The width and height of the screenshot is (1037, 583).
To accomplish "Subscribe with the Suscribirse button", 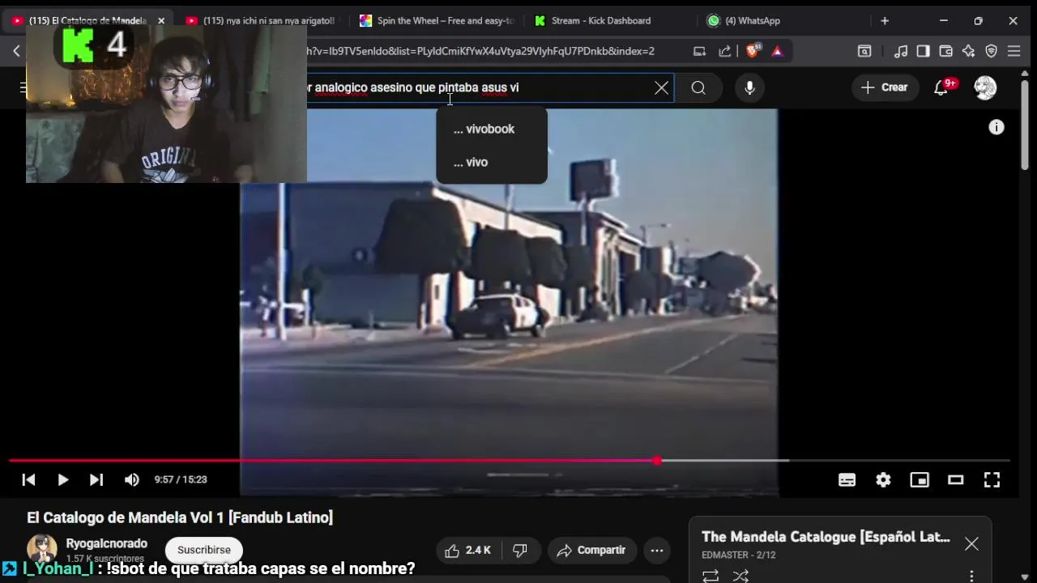I will [204, 550].
